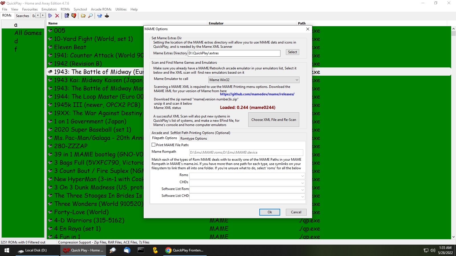Viewport: 456px width, 256px height.
Task: Select the ROMs tab
Action: [x=7, y=15]
